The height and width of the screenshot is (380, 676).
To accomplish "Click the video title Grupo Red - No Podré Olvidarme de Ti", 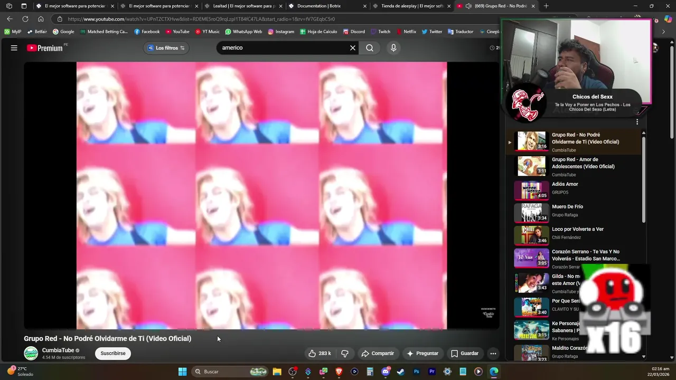I will coord(108,339).
